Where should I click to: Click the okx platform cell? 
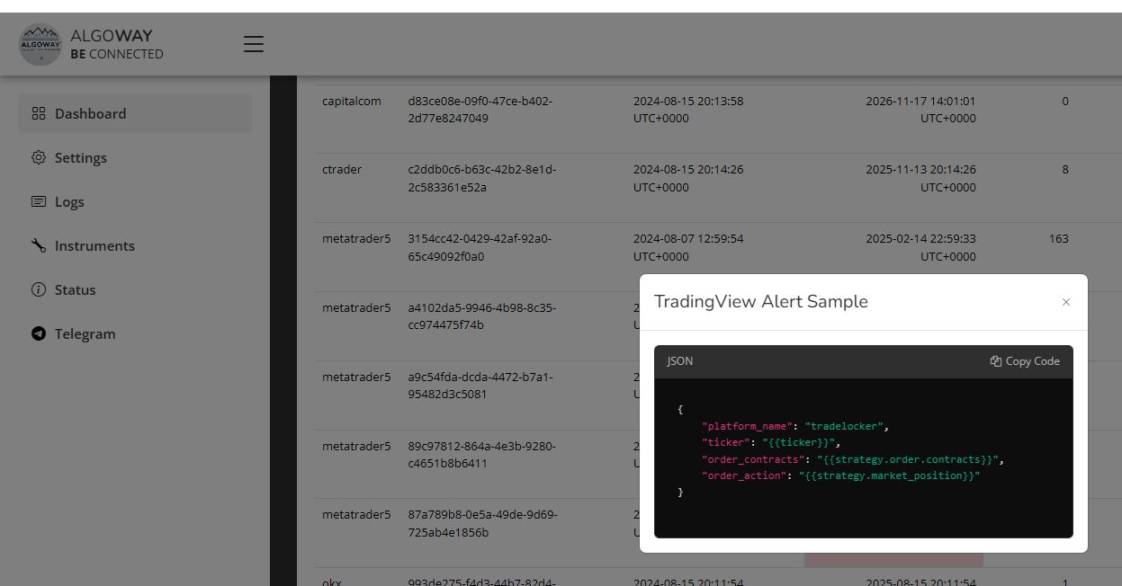point(332,582)
